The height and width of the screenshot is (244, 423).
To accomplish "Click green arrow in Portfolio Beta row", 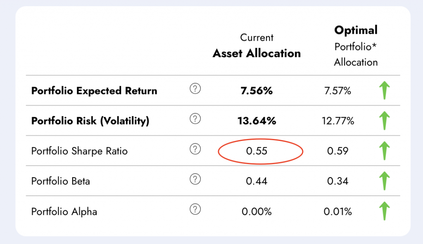I will (385, 181).
